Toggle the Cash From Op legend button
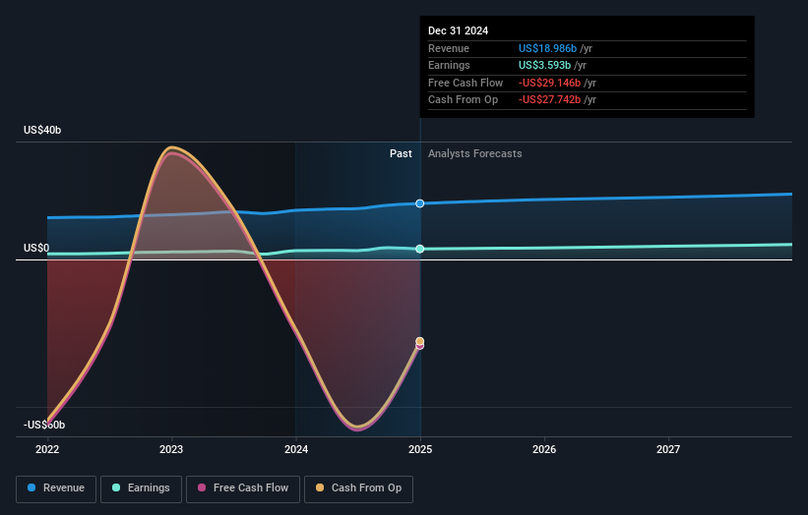Viewport: 808px width, 515px height. pos(358,488)
